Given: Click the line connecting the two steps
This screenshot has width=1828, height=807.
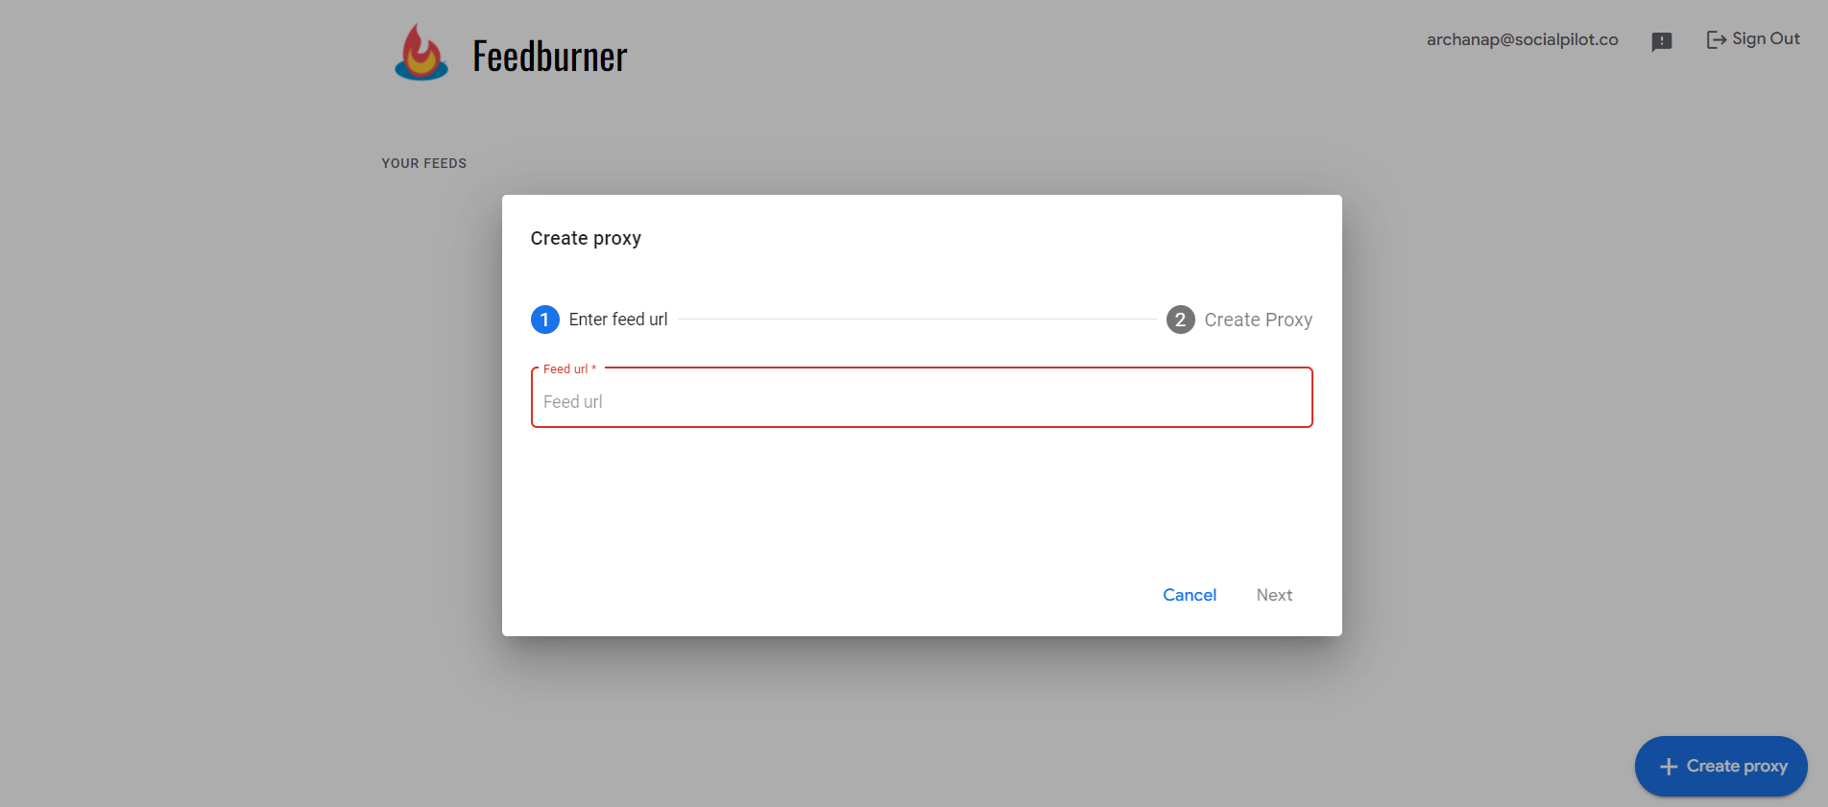Looking at the screenshot, I should 917,320.
